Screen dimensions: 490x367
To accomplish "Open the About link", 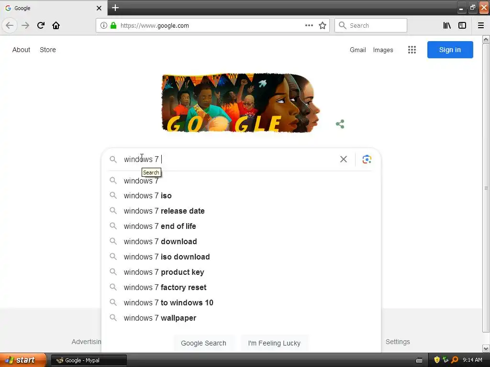I will (21, 50).
